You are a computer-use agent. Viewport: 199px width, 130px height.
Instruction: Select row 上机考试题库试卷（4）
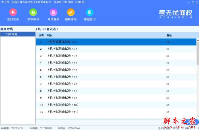click(116, 63)
